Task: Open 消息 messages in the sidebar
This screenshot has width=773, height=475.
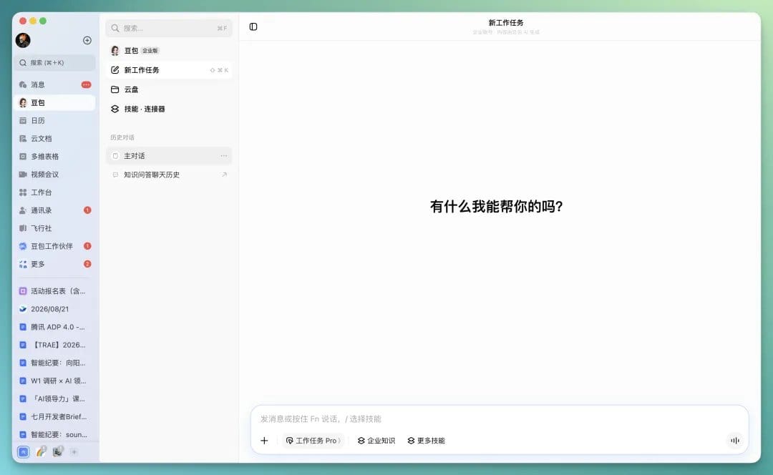Action: pyautogui.click(x=54, y=84)
